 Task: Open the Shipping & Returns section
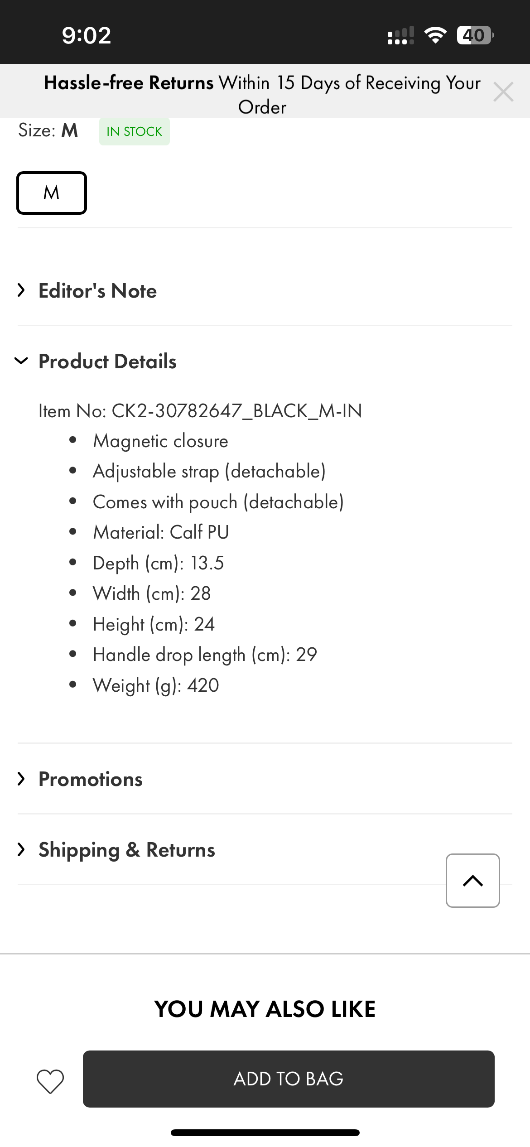(x=126, y=850)
